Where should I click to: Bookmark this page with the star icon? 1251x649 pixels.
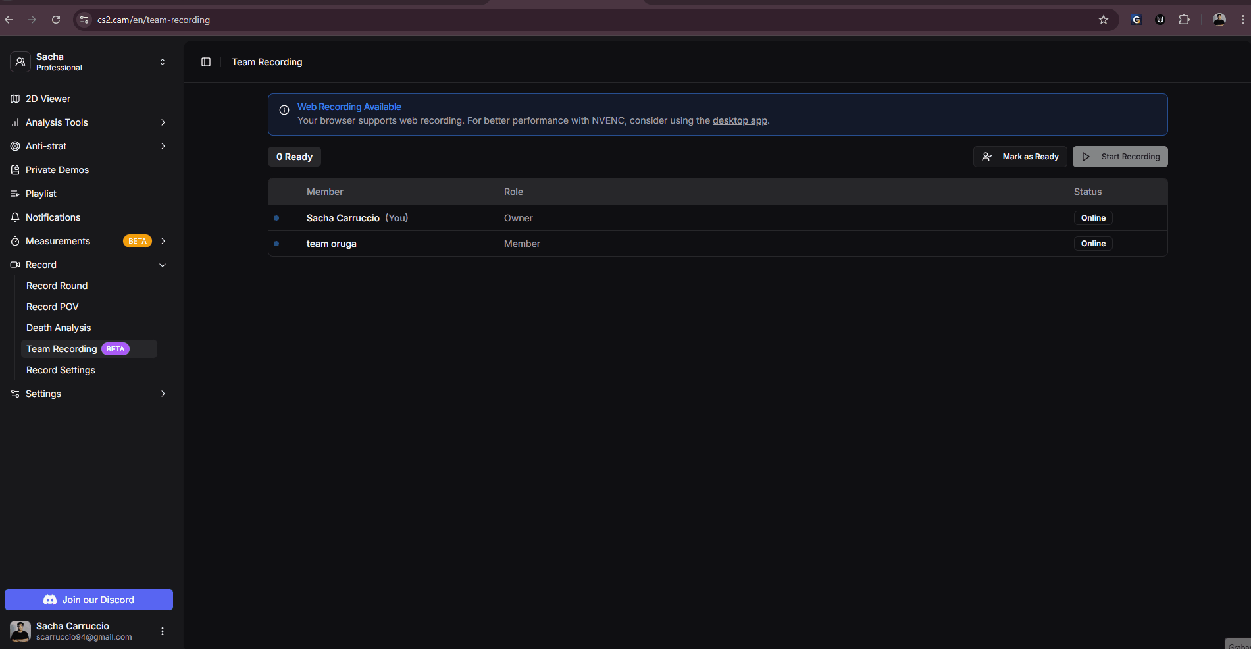(x=1104, y=20)
